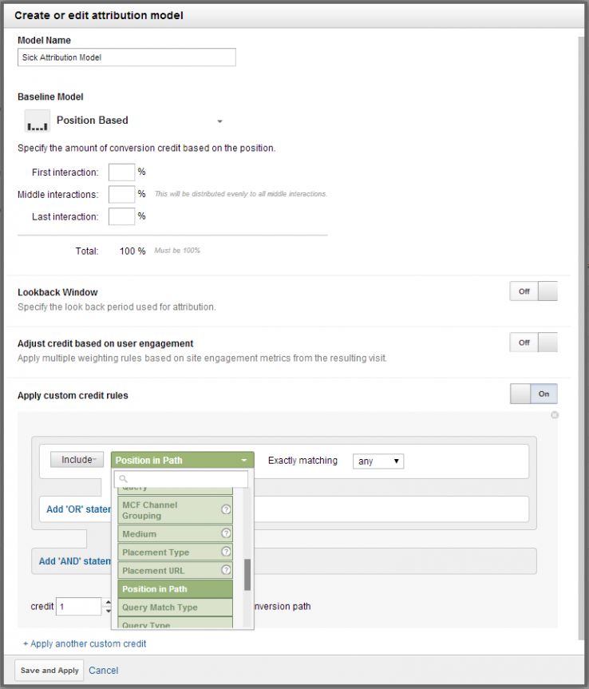Viewport: 589px width, 689px height.
Task: Click the search magnifier in dropdown search box
Action: [123, 479]
